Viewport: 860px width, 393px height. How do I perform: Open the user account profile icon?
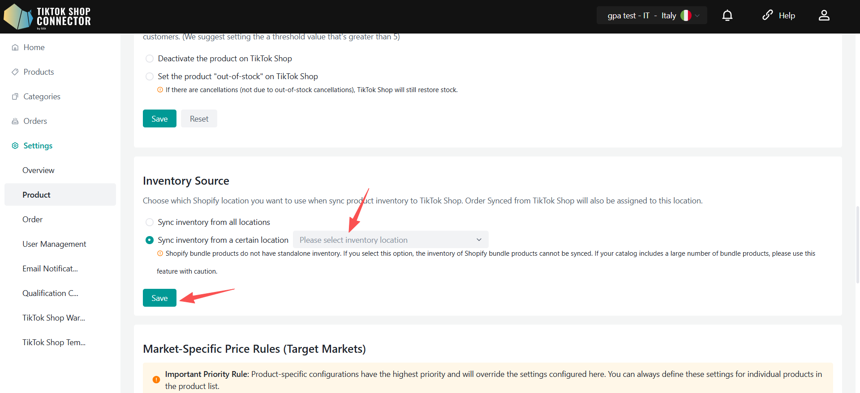point(824,16)
